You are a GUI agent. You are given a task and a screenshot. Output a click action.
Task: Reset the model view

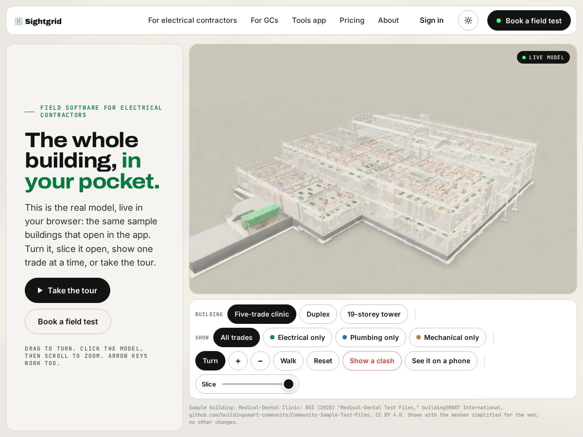tap(323, 361)
